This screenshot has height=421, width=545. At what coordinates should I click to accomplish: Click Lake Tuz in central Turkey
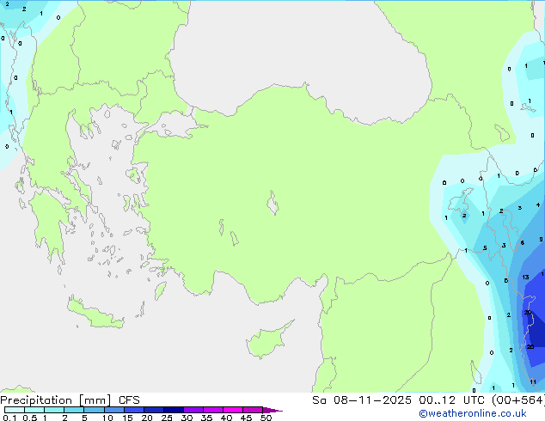(x=272, y=203)
